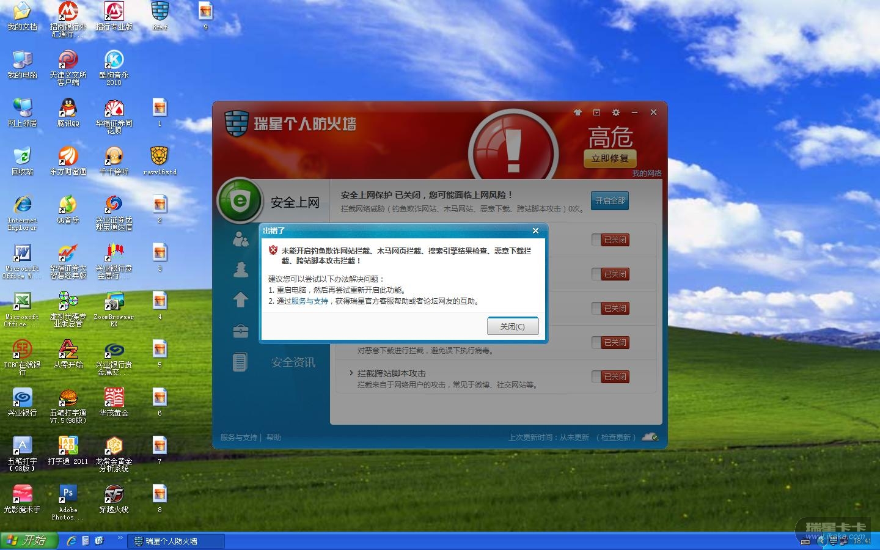
Task: Open the firewall settings gear icon
Action: (x=615, y=112)
